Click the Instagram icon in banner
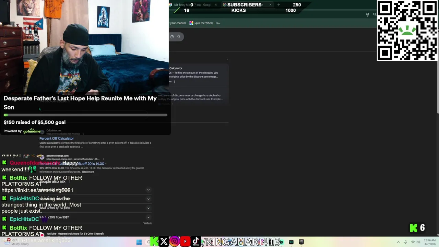 [x=175, y=242]
